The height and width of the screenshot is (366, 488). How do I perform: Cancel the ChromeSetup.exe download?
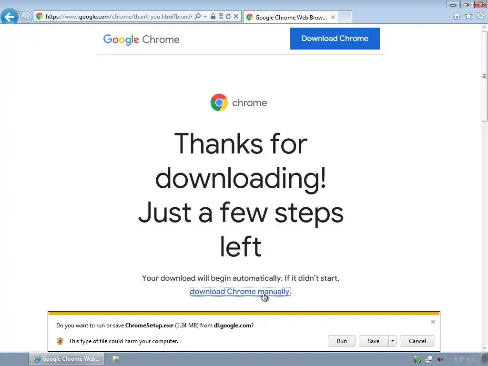tap(417, 341)
